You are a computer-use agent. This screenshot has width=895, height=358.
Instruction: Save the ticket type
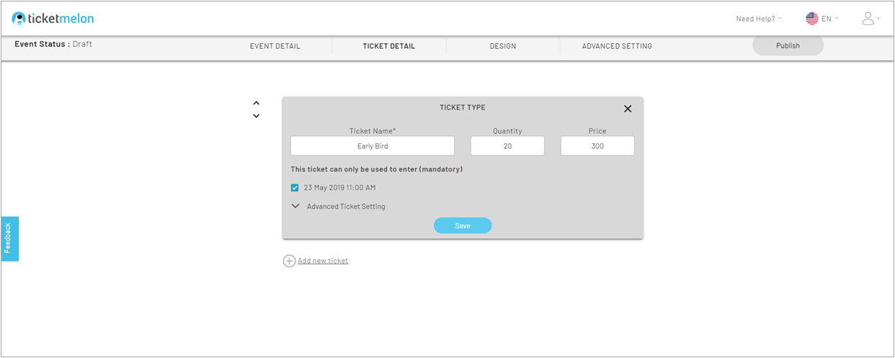pos(463,225)
